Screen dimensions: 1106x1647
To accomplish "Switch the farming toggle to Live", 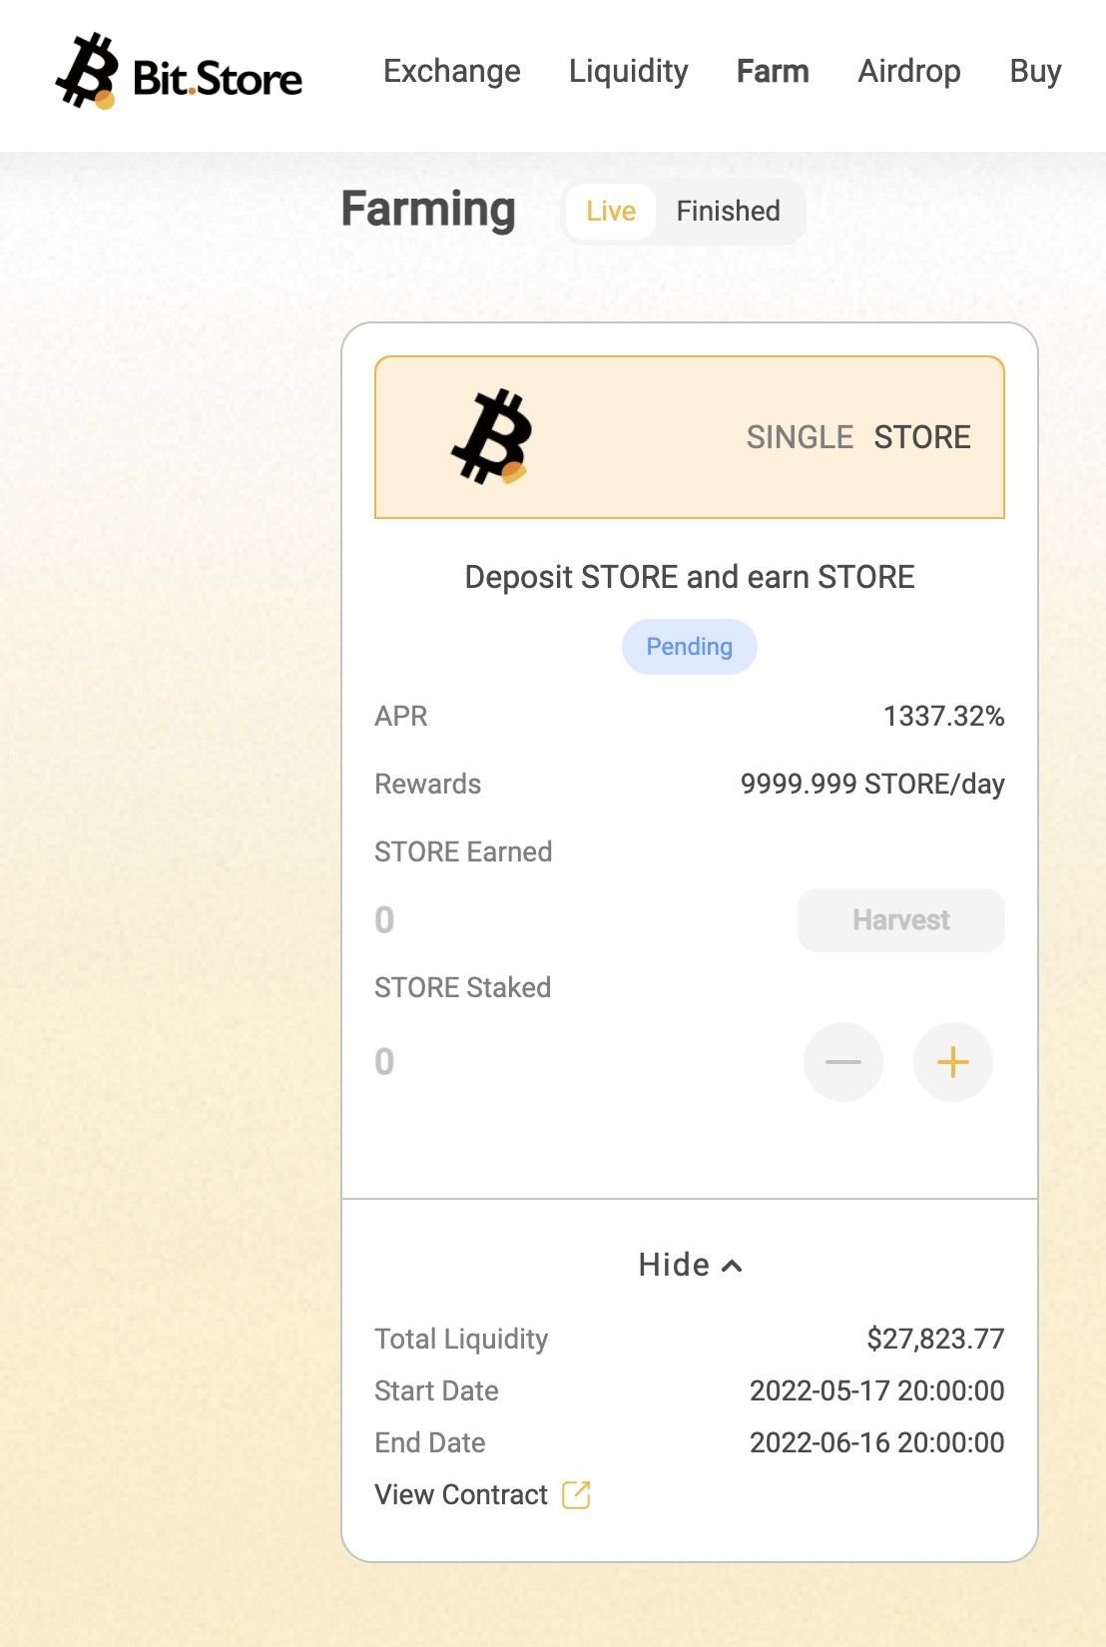I will [611, 212].
